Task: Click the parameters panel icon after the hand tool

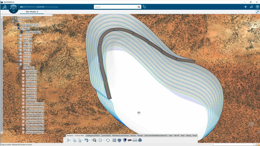Action: pyautogui.click(x=114, y=140)
